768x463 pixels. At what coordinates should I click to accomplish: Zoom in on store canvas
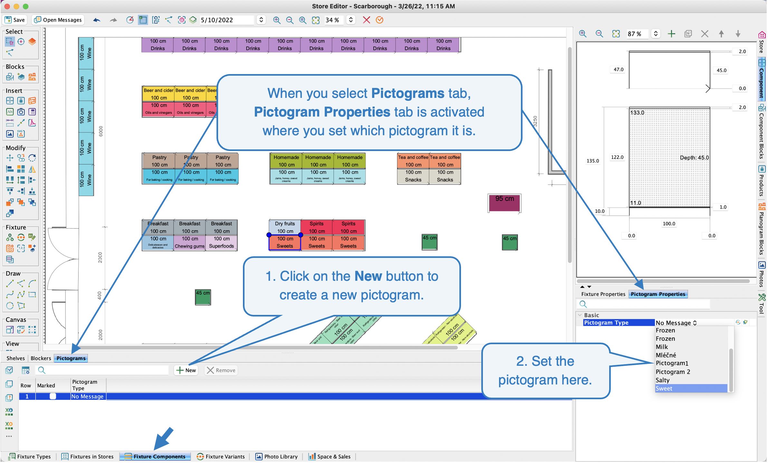(276, 20)
